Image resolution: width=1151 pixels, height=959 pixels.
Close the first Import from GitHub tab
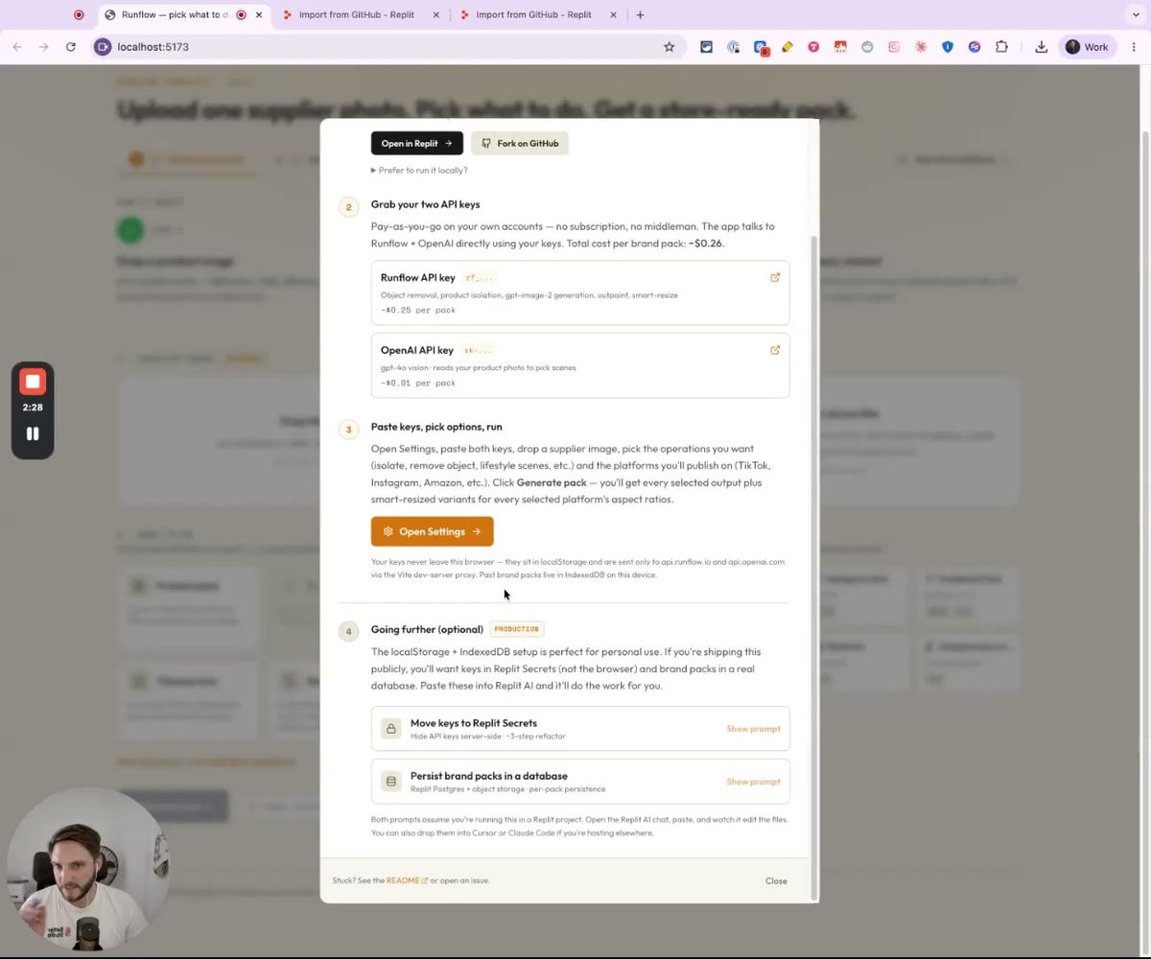436,14
